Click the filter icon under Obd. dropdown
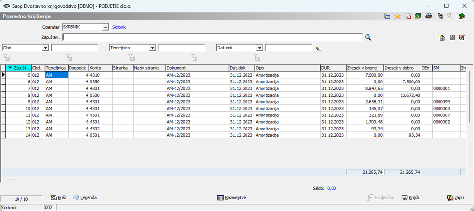This screenshot has height=211, width=474. pos(6,57)
